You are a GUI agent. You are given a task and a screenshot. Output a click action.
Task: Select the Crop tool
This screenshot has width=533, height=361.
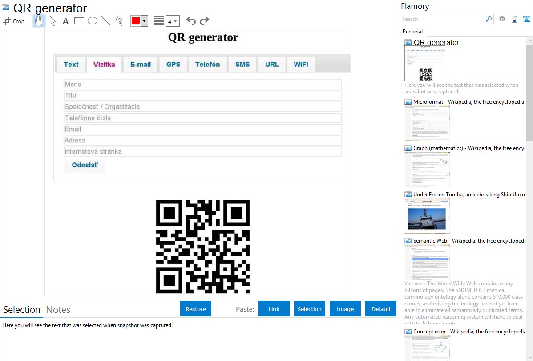pos(14,21)
